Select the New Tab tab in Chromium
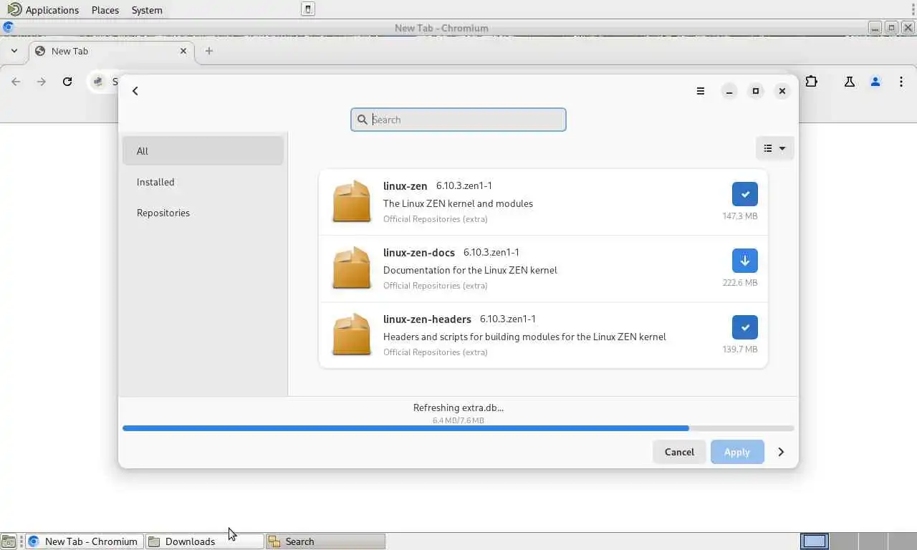 (111, 51)
